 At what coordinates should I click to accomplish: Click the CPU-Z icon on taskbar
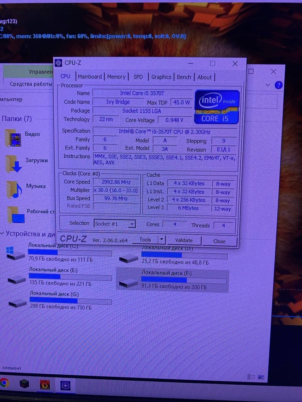pos(65,385)
